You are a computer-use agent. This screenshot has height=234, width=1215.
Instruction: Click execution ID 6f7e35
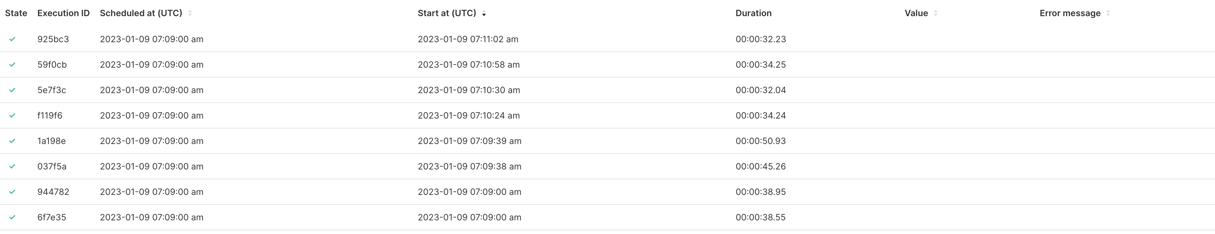tap(51, 217)
